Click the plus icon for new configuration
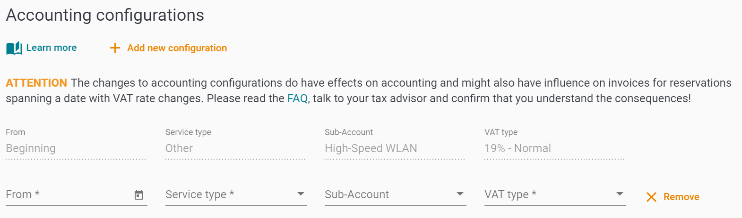742x218 pixels. tap(115, 48)
